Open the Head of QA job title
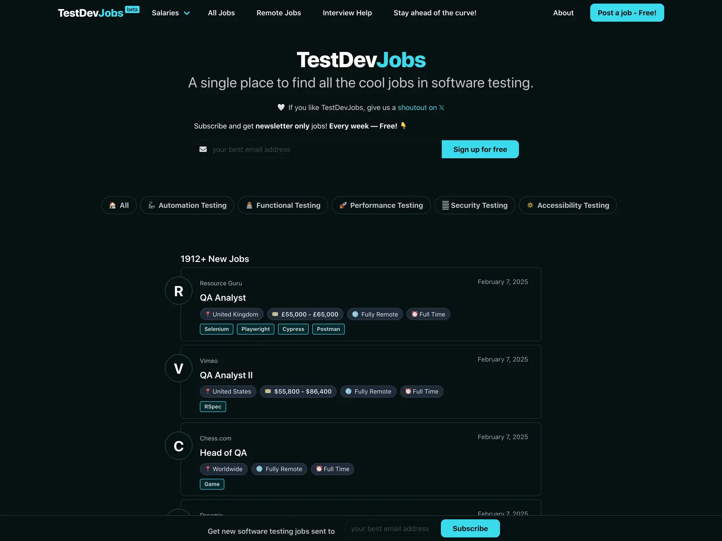Viewport: 722px width, 541px height. 223,453
